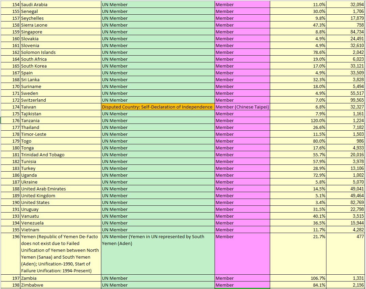The image size is (366, 289).
Task: Click the South Korea name cell
Action: pos(61,66)
